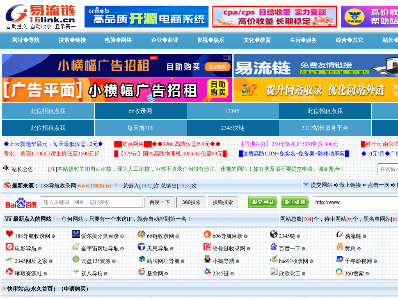The height and width of the screenshot is (299, 398).
Task: Open the 生活◆服务 menu
Action: (x=303, y=40)
